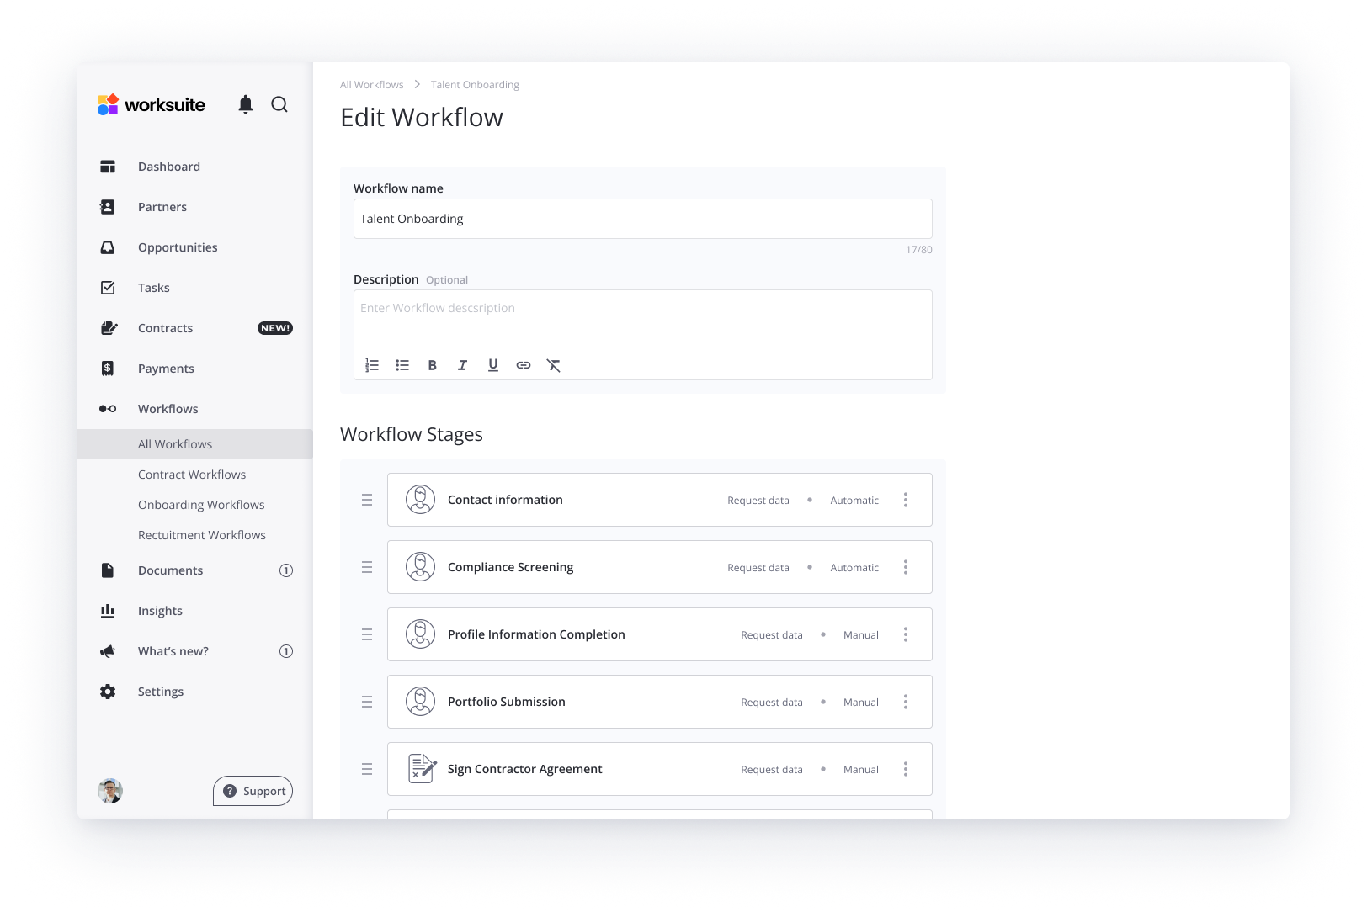The image size is (1367, 912).
Task: Select Onboarding Workflows in the sidebar
Action: 201,505
